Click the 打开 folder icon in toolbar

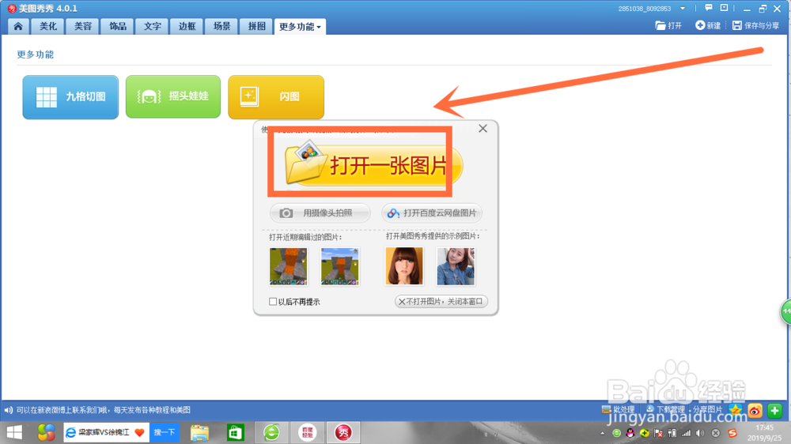coord(660,25)
